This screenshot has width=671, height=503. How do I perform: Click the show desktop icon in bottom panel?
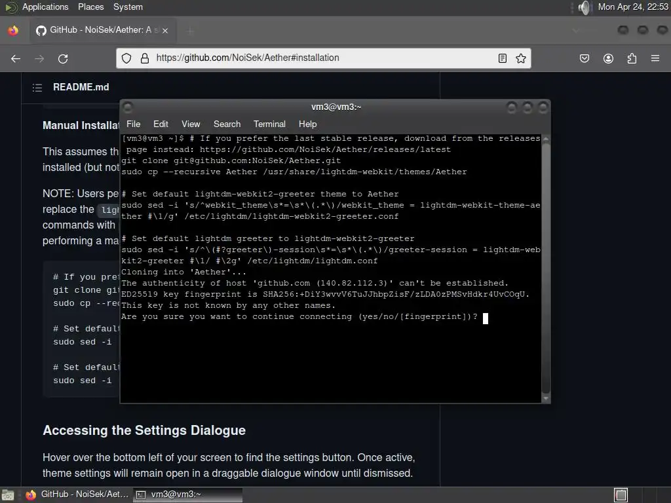[8, 495]
